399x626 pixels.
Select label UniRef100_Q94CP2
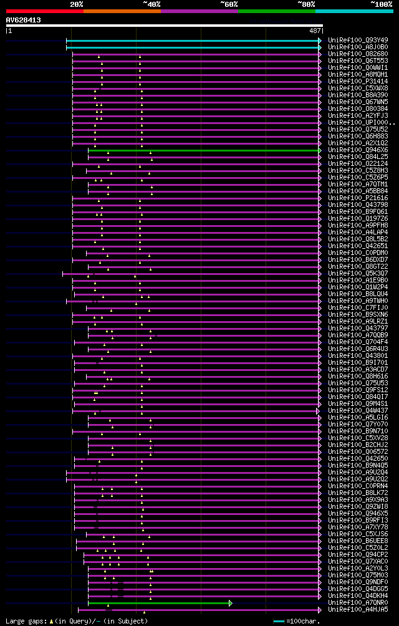pyautogui.click(x=358, y=554)
